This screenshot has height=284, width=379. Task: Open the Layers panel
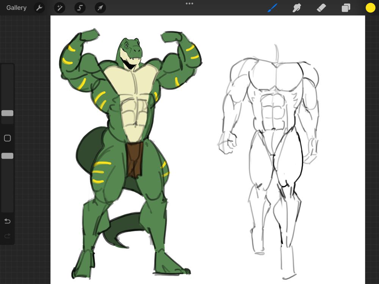coord(346,8)
